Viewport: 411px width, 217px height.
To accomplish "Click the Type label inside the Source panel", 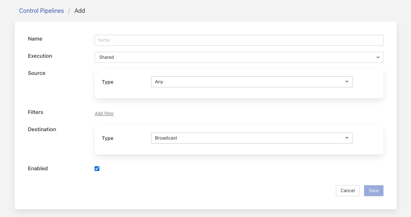I will coord(107,82).
